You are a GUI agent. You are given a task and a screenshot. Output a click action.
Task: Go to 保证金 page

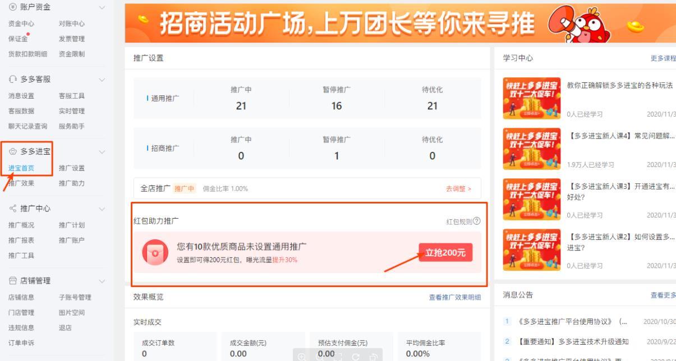[18, 39]
